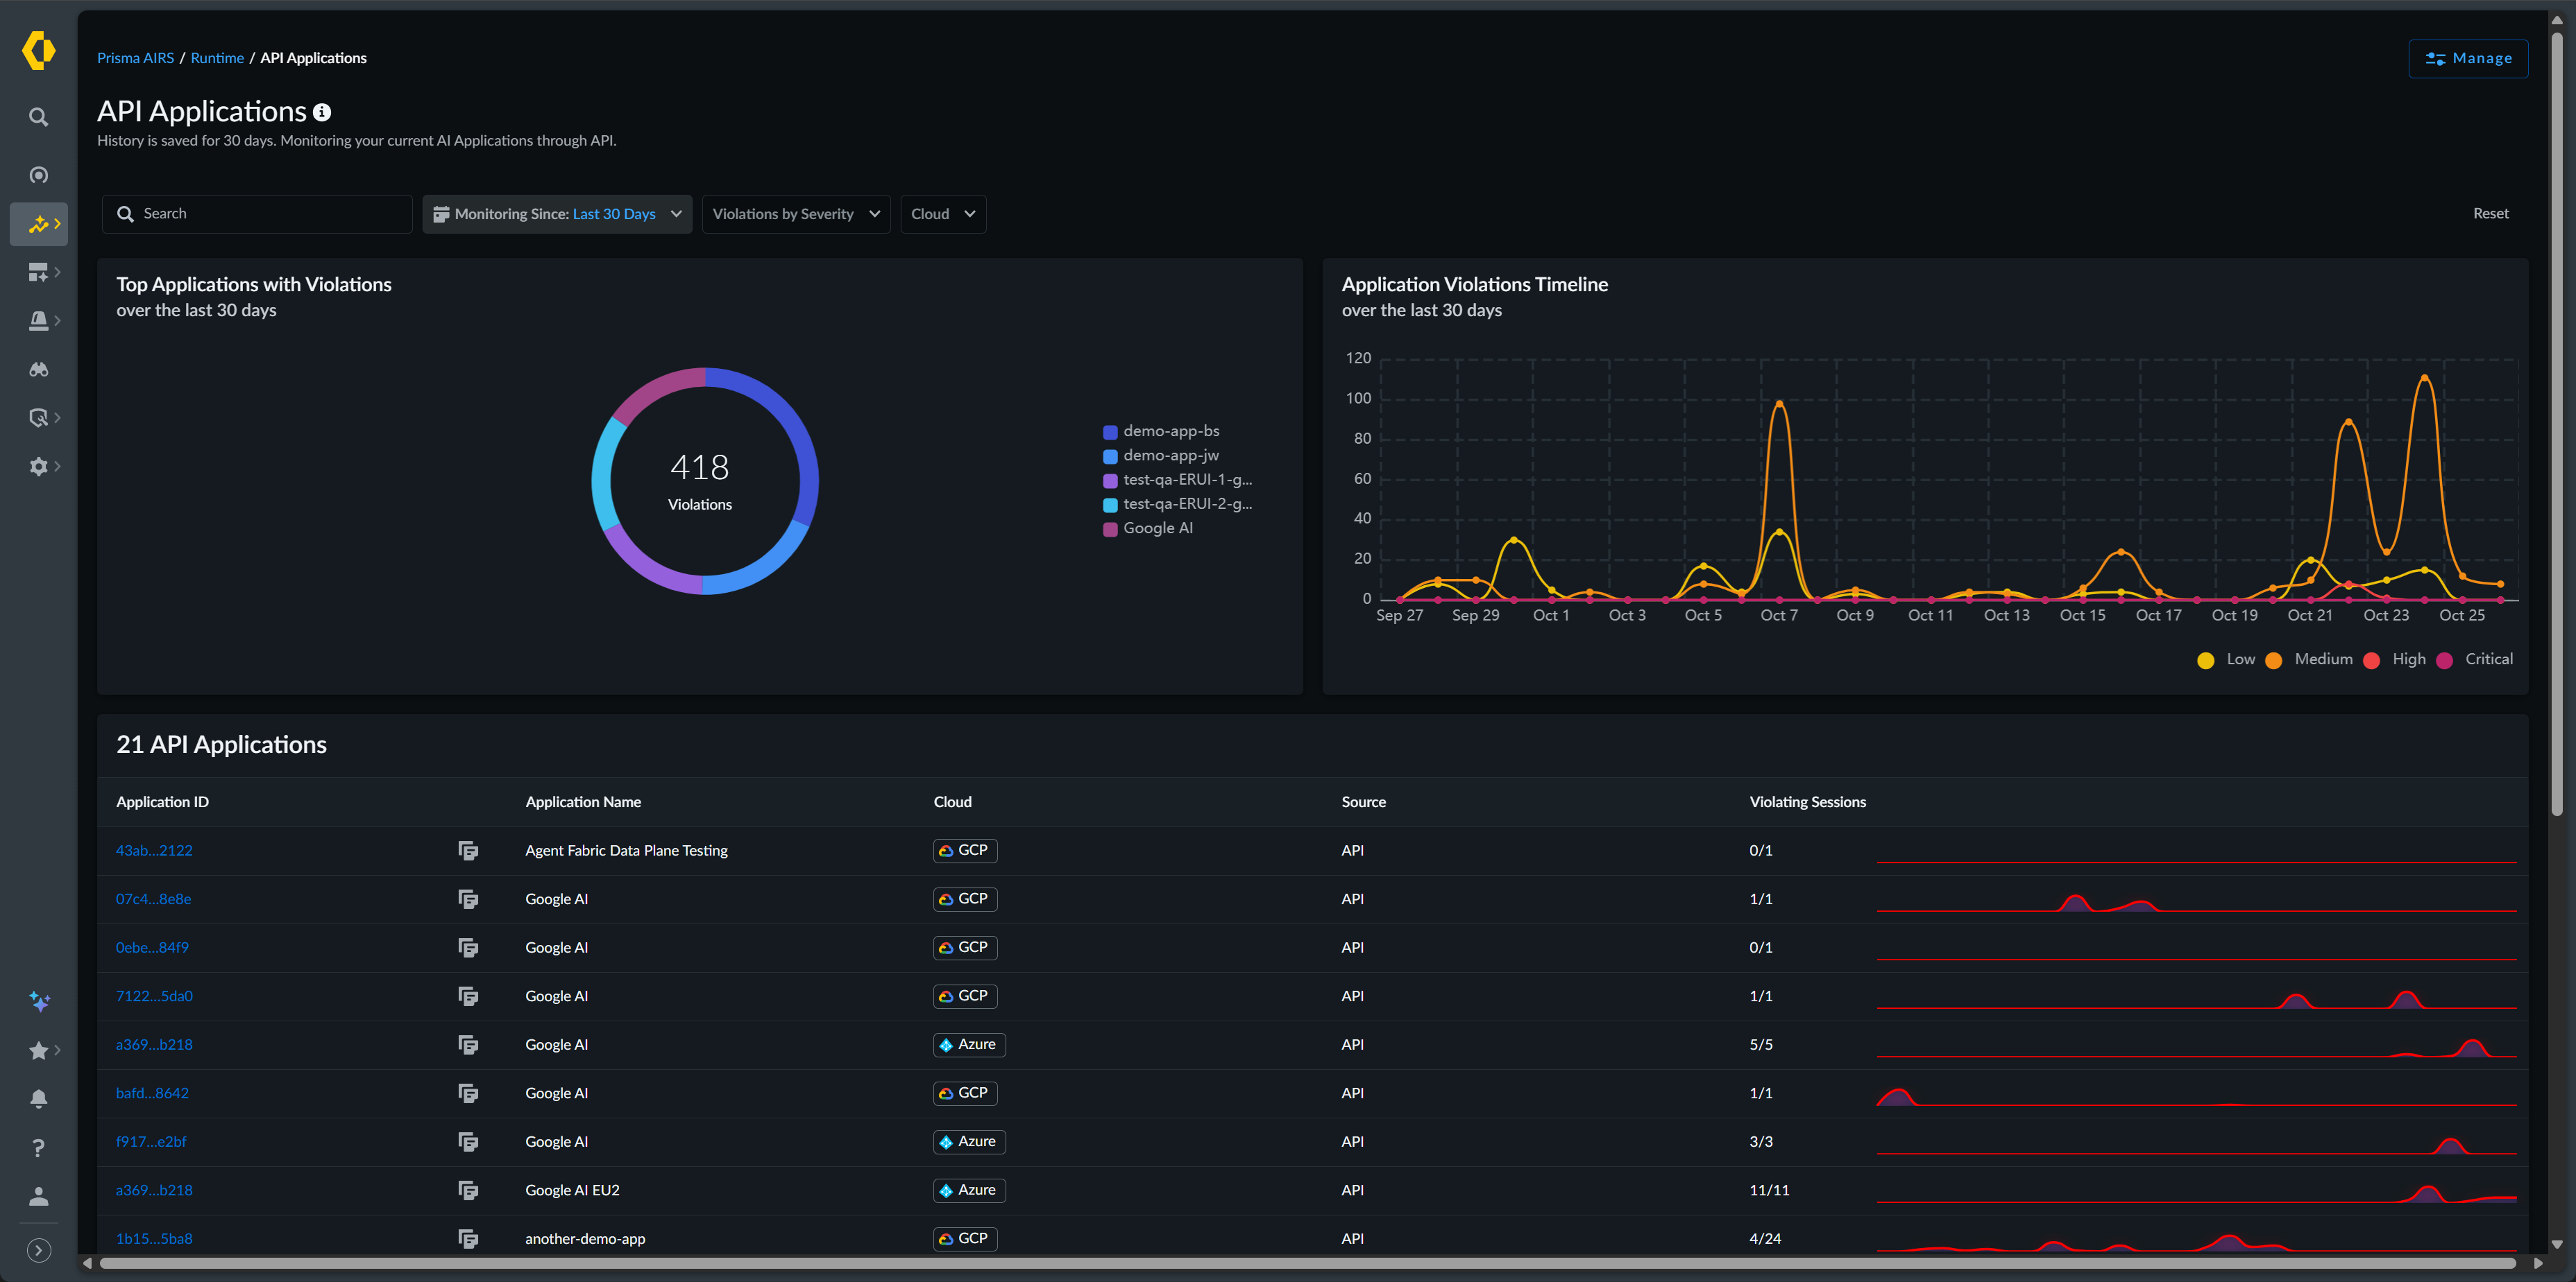Click the Reset filters link
Viewport: 2576px width, 1282px height.
(2490, 214)
